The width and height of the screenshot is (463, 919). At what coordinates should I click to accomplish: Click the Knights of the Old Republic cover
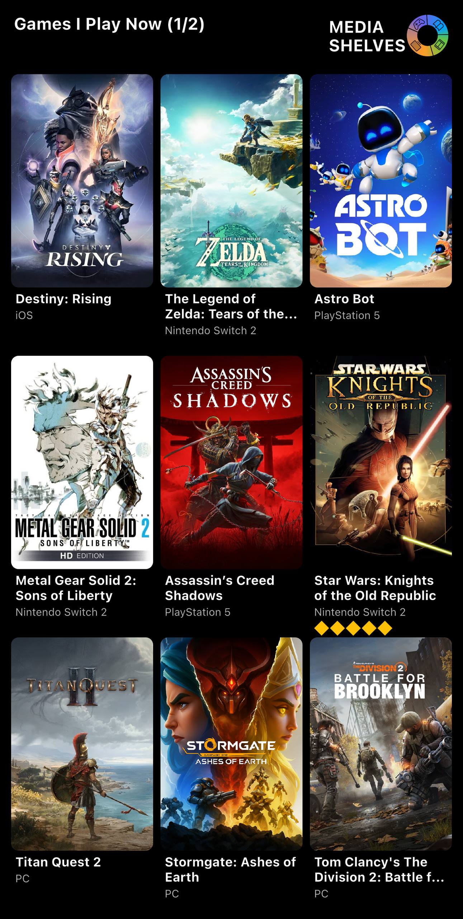click(x=381, y=462)
